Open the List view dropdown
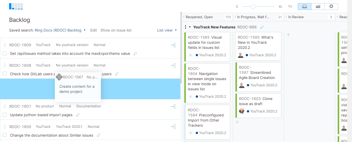This screenshot has width=352, height=142. (167, 30)
